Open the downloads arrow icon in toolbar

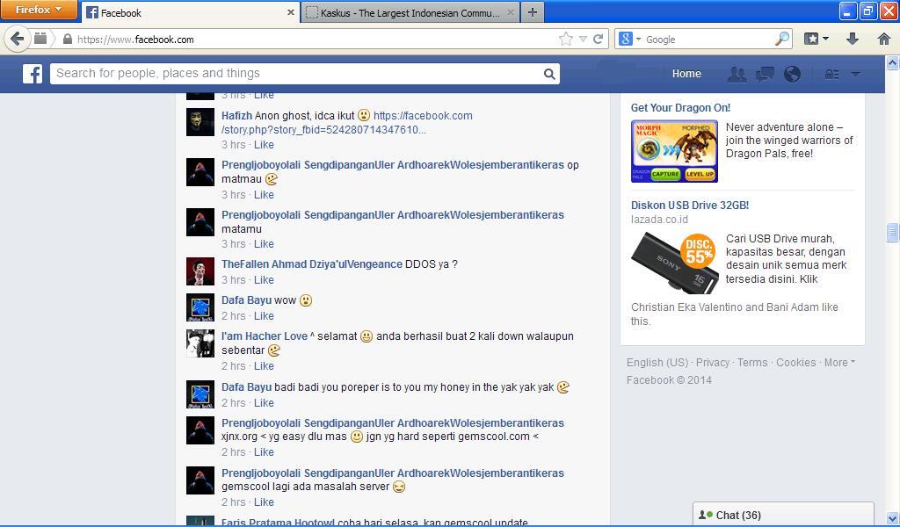point(853,39)
